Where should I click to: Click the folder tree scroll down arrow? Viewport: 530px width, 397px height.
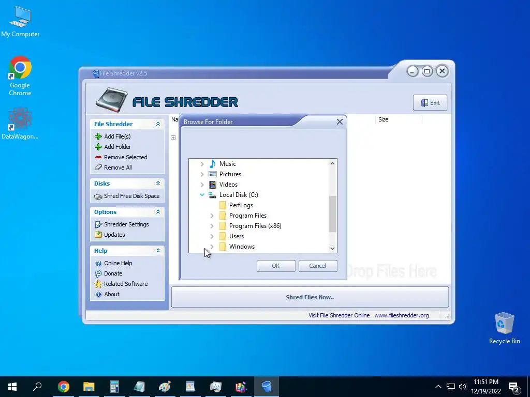point(332,249)
